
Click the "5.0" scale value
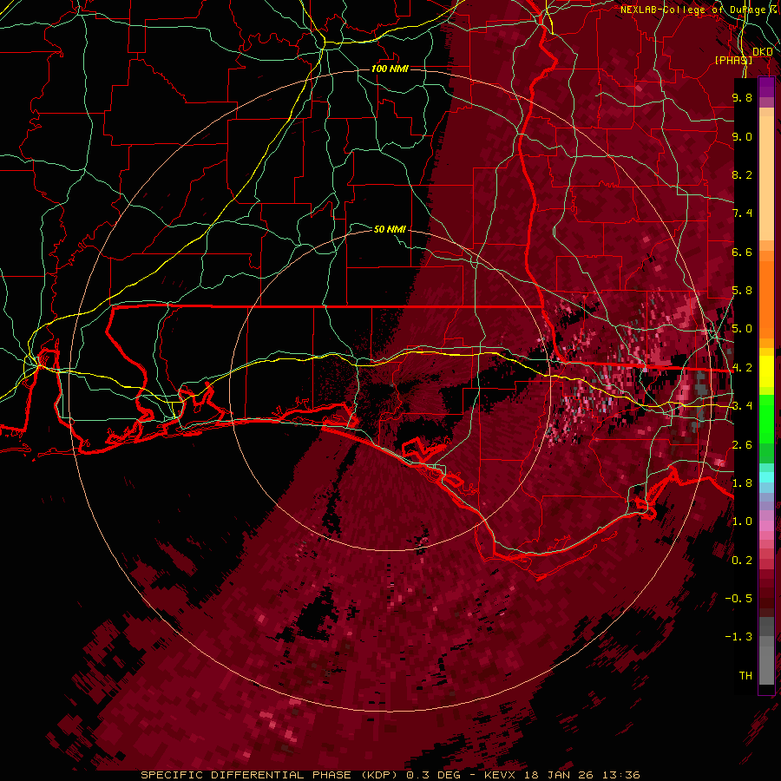coord(742,329)
